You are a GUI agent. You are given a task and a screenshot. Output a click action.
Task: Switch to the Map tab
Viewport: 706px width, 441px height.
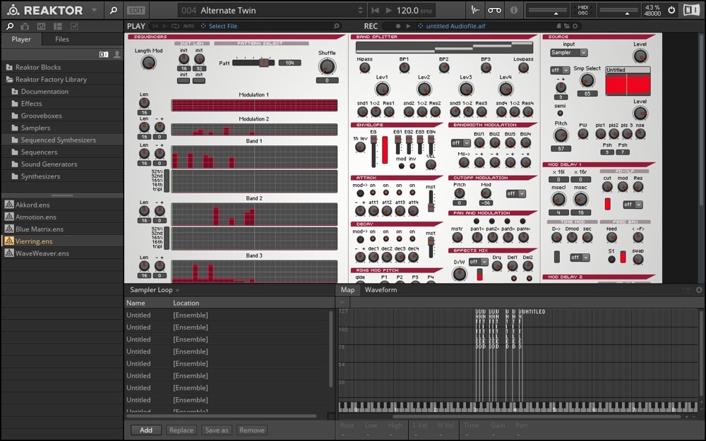pyautogui.click(x=347, y=290)
